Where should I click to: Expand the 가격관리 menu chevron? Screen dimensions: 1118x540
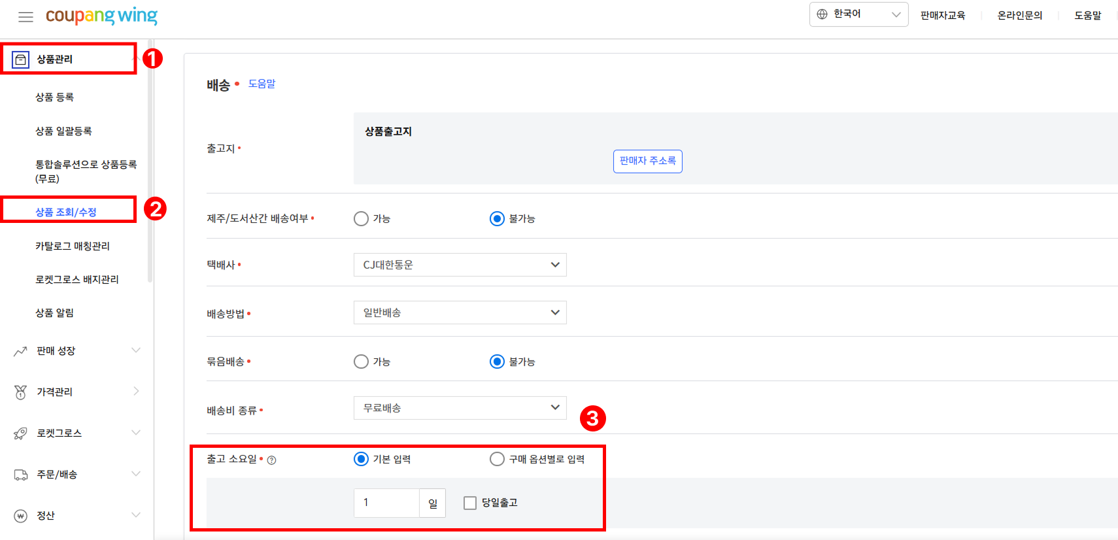[x=136, y=391]
